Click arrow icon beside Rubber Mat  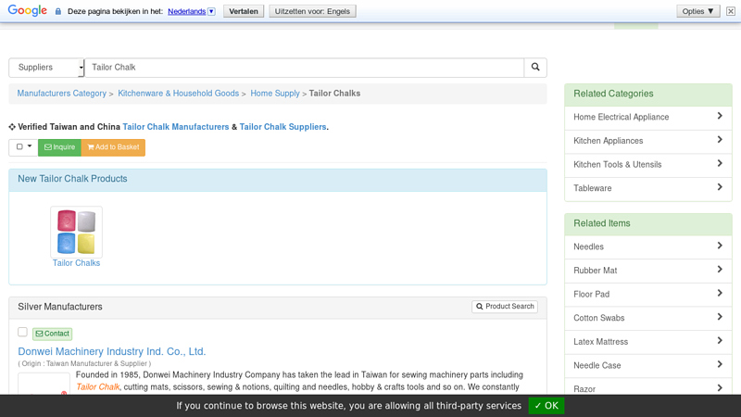(720, 270)
